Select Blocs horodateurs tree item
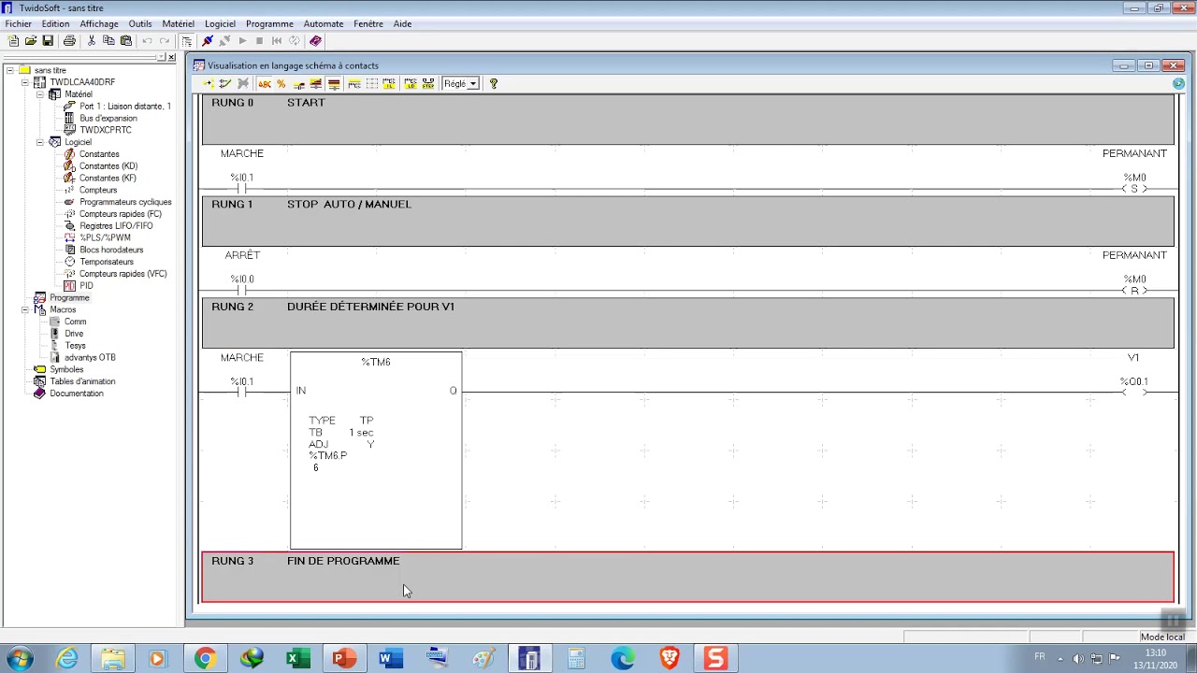1197x673 pixels. pyautogui.click(x=111, y=250)
